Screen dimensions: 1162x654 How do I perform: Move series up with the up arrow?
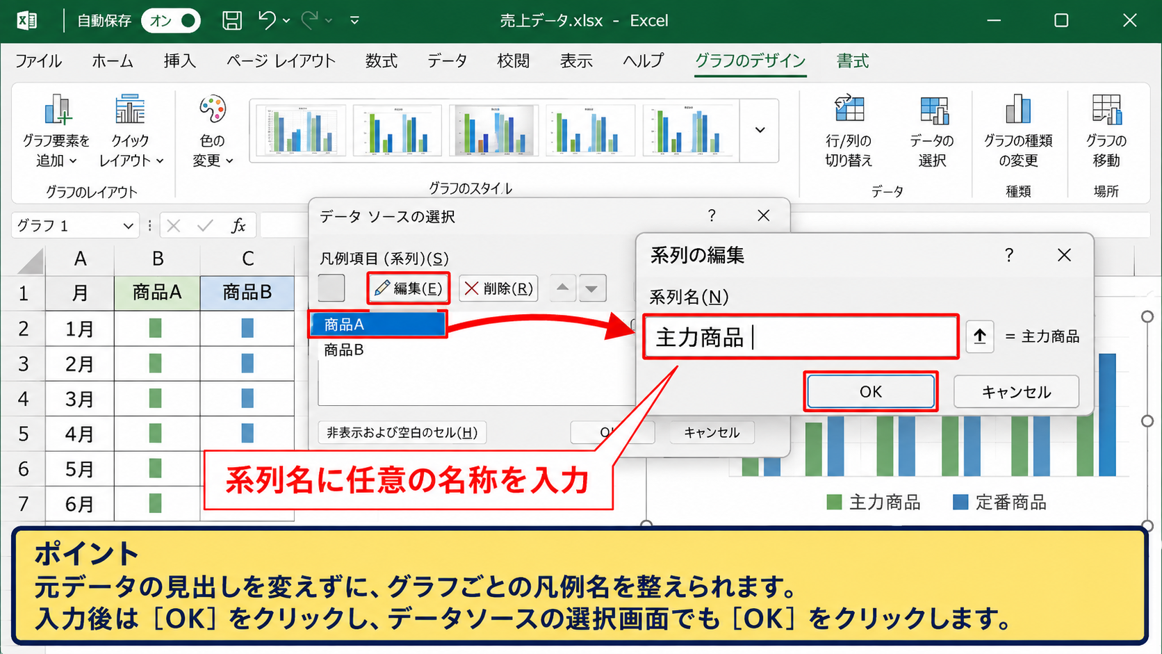click(563, 288)
